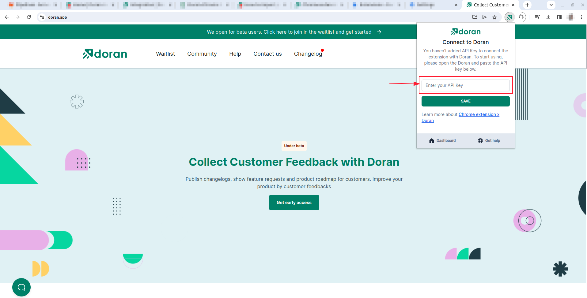Screen dimensions: 587x298
Task: Open the Chrome profile avatar
Action: pos(570,17)
